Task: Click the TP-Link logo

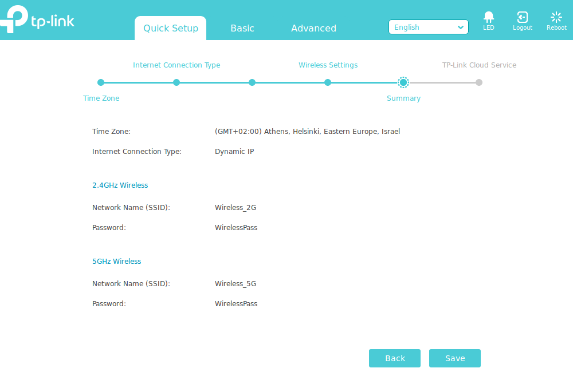Action: click(x=38, y=20)
